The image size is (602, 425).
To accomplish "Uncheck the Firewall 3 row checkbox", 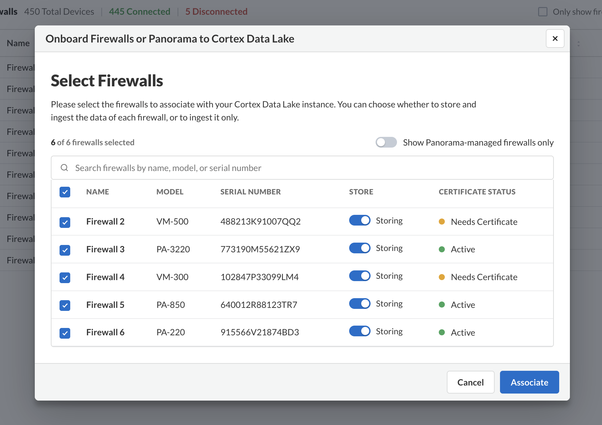I will [65, 250].
